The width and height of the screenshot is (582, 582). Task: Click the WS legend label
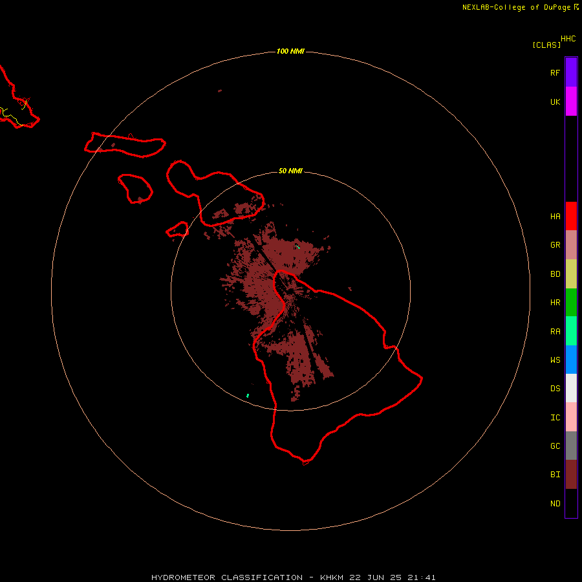(555, 360)
